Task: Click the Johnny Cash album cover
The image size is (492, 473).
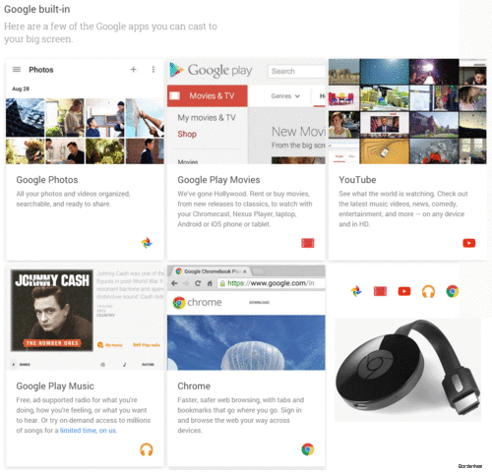Action: tap(51, 311)
